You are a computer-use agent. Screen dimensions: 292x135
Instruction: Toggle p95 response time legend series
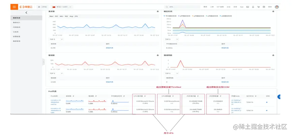tap(198, 16)
